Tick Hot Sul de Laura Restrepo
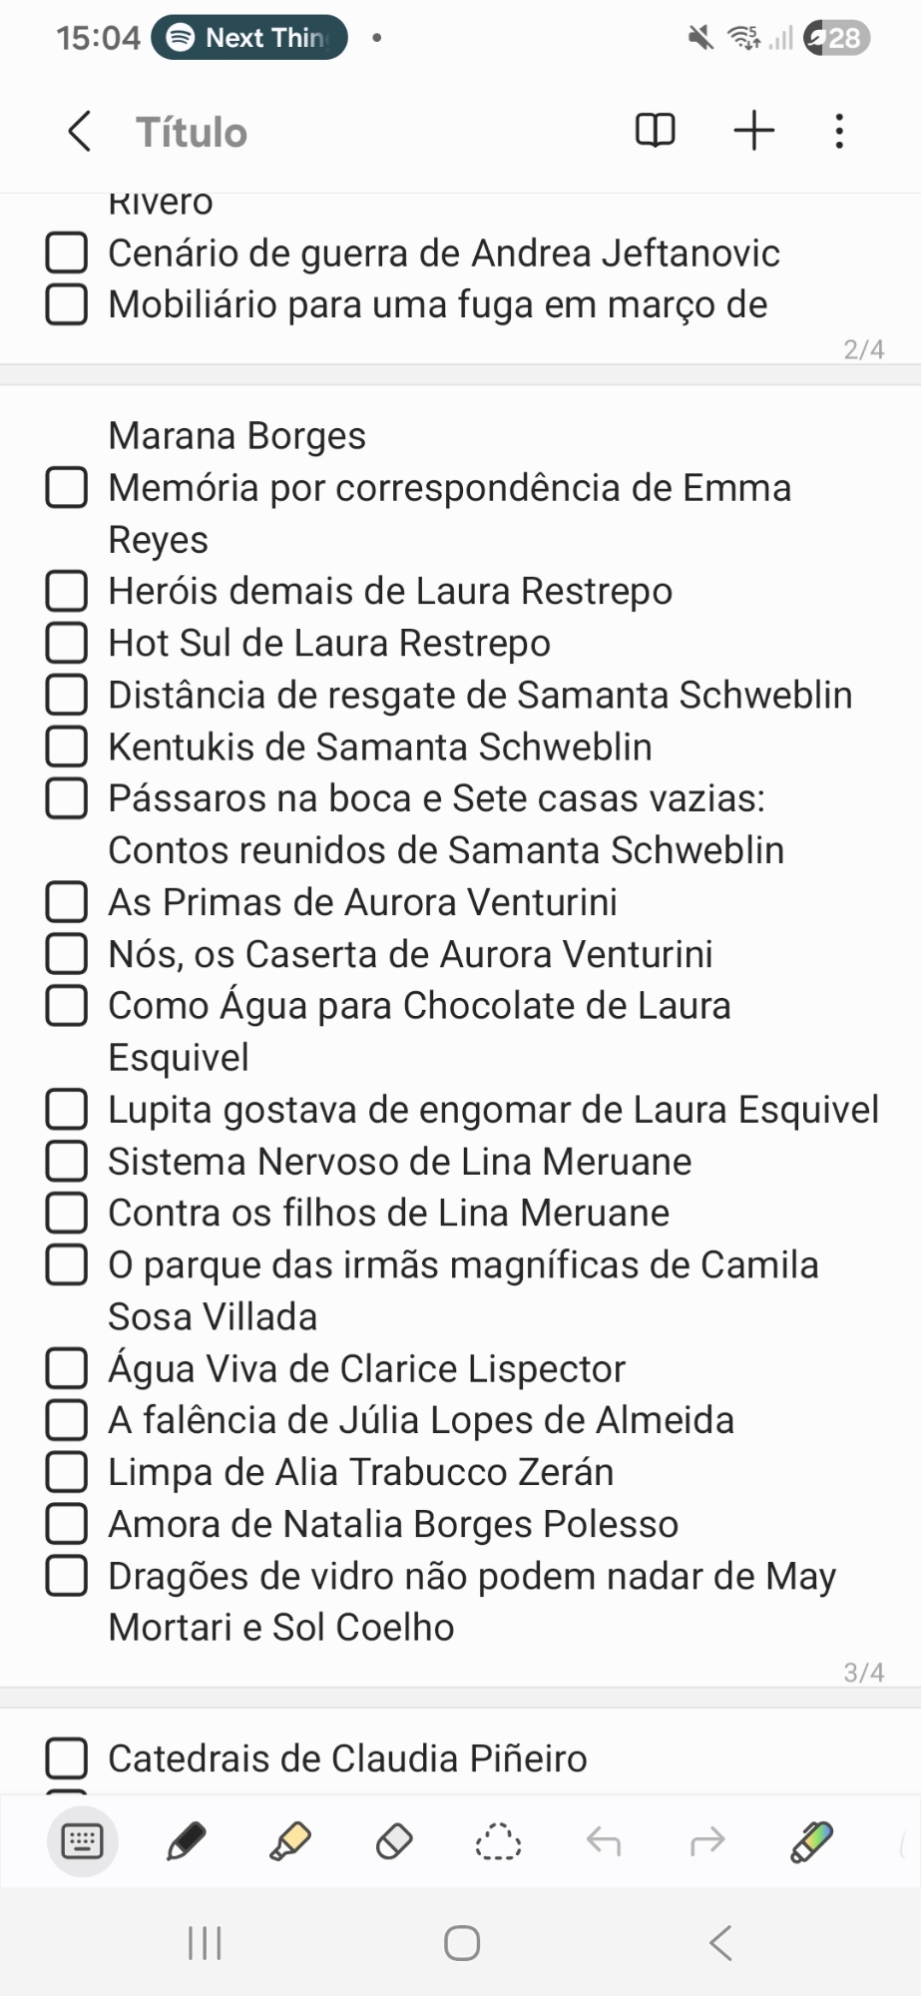The width and height of the screenshot is (921, 1996). click(67, 643)
